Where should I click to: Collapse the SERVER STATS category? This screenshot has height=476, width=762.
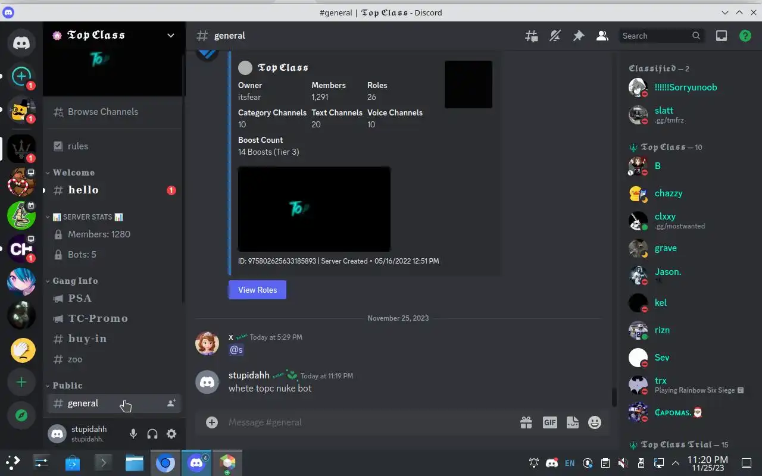tap(85, 217)
